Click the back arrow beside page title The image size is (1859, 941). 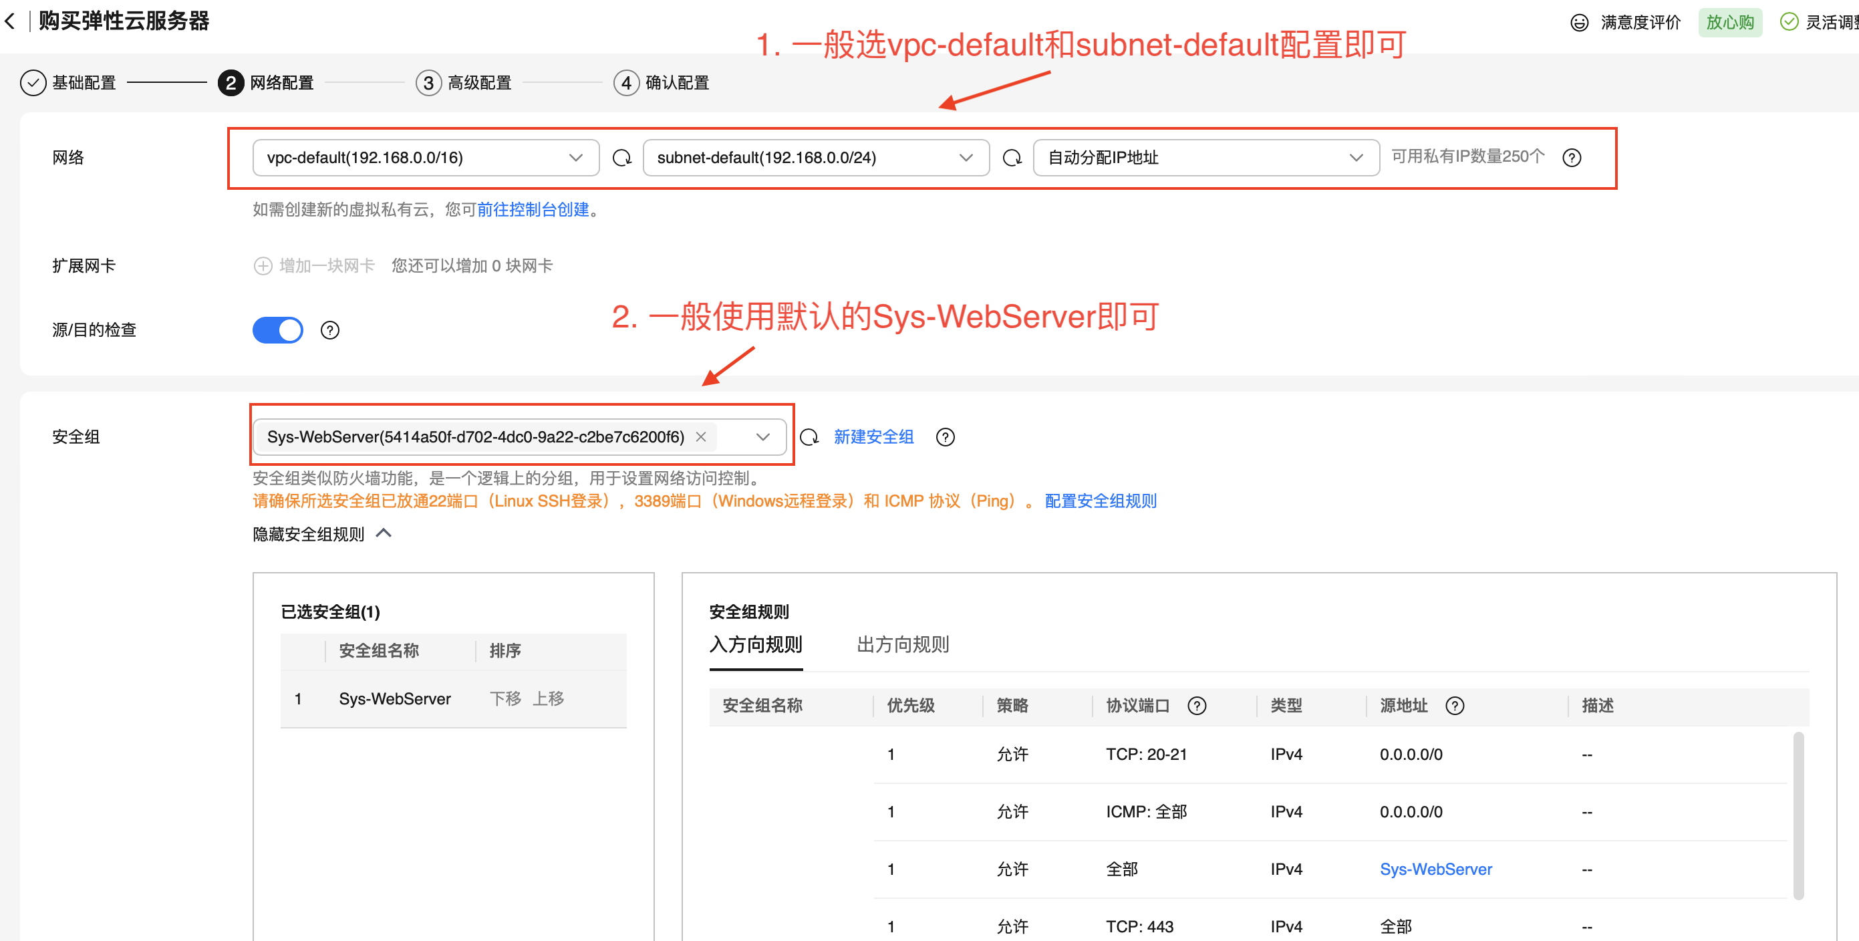click(x=10, y=21)
